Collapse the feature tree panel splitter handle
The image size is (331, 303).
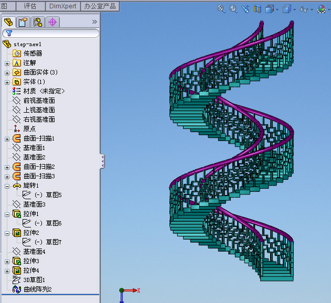pos(102,161)
